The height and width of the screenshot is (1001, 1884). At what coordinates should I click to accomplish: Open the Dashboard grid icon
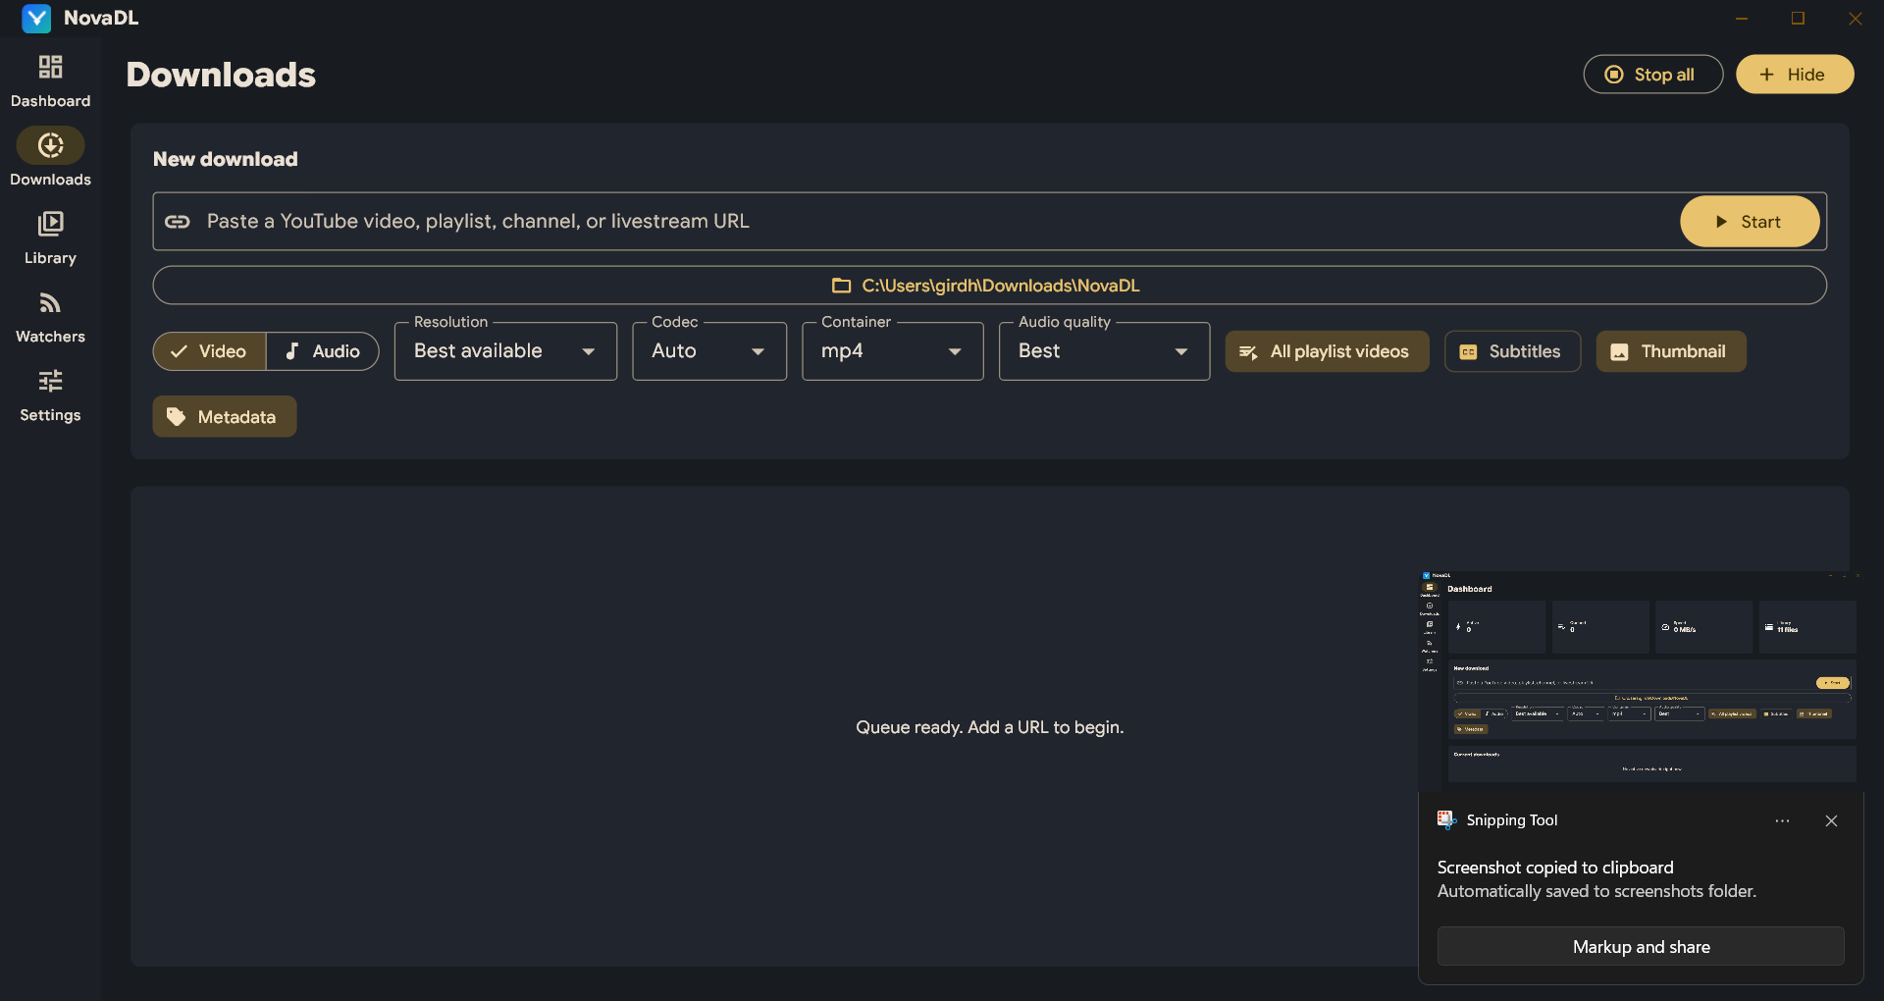tap(50, 67)
